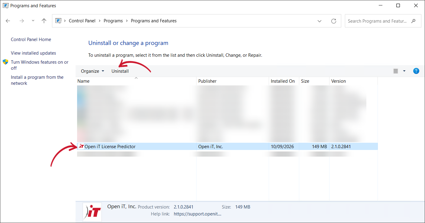425x223 pixels.
Task: Click Programs and Features breadcrumb
Action: (x=154, y=21)
